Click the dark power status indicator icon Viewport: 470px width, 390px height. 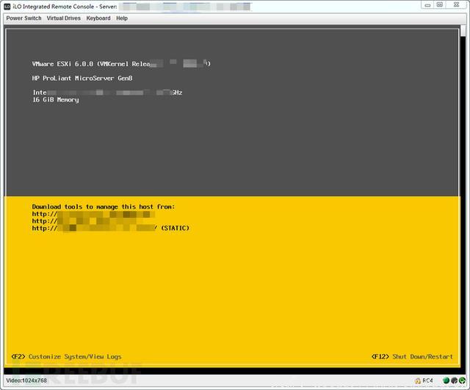(x=454, y=380)
